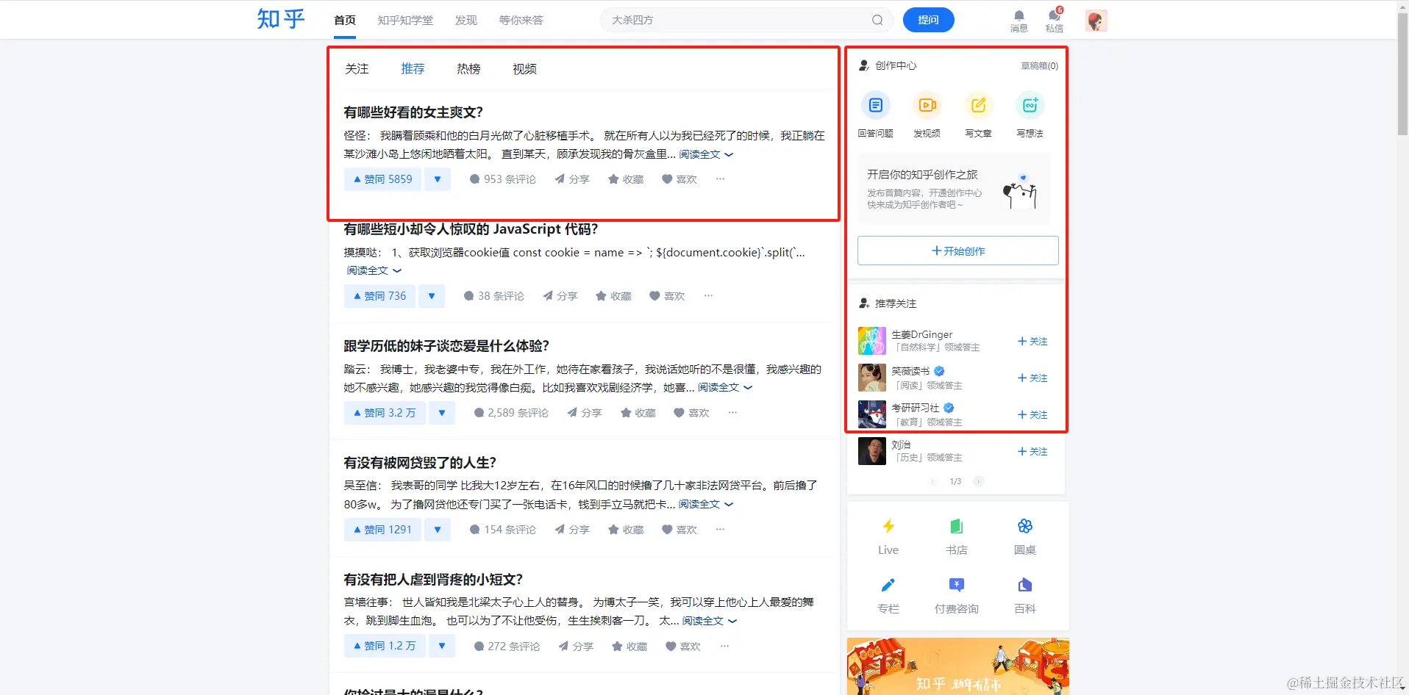The width and height of the screenshot is (1409, 695).
Task: Upvote 赞同 1.2 万 answer
Action: tap(385, 647)
